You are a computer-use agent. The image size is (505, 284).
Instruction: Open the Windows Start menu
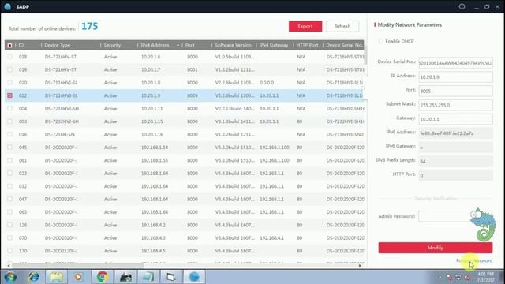coord(10,277)
